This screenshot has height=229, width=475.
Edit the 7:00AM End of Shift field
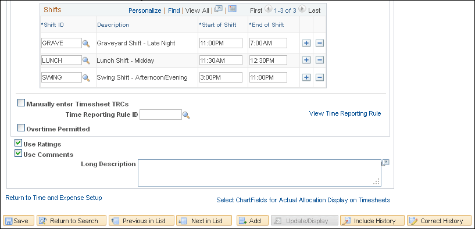click(x=268, y=43)
